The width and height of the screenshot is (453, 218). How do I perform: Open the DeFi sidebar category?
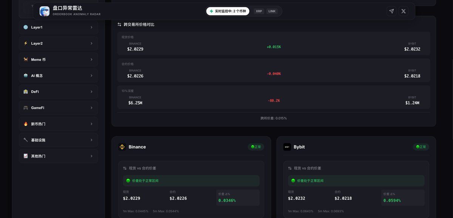[59, 92]
